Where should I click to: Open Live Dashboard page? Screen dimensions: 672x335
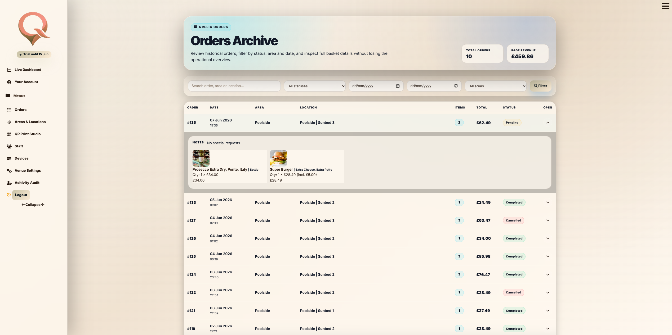pyautogui.click(x=28, y=70)
